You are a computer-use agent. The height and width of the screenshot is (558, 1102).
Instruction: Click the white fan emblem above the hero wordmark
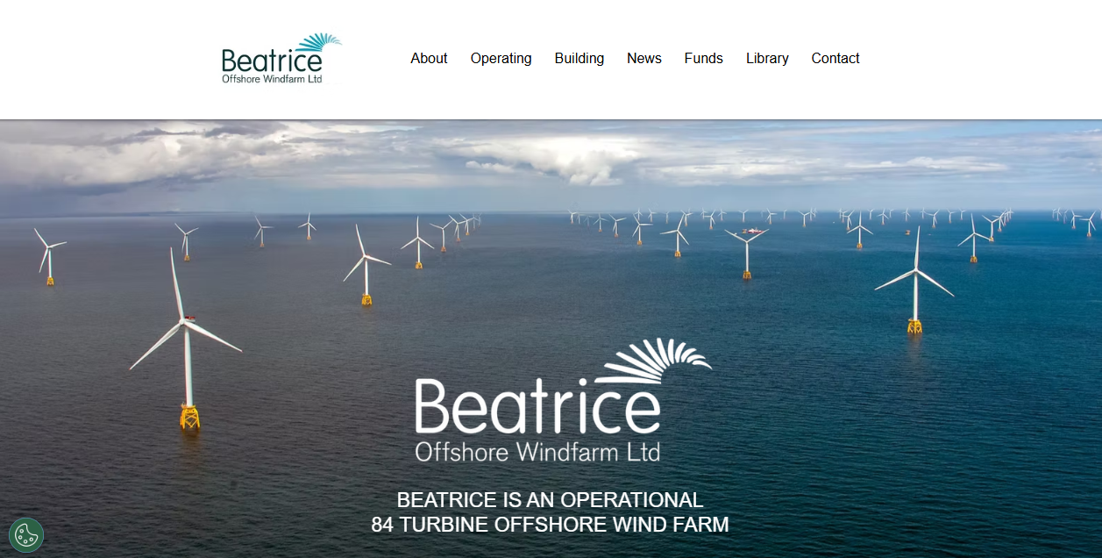(x=659, y=356)
